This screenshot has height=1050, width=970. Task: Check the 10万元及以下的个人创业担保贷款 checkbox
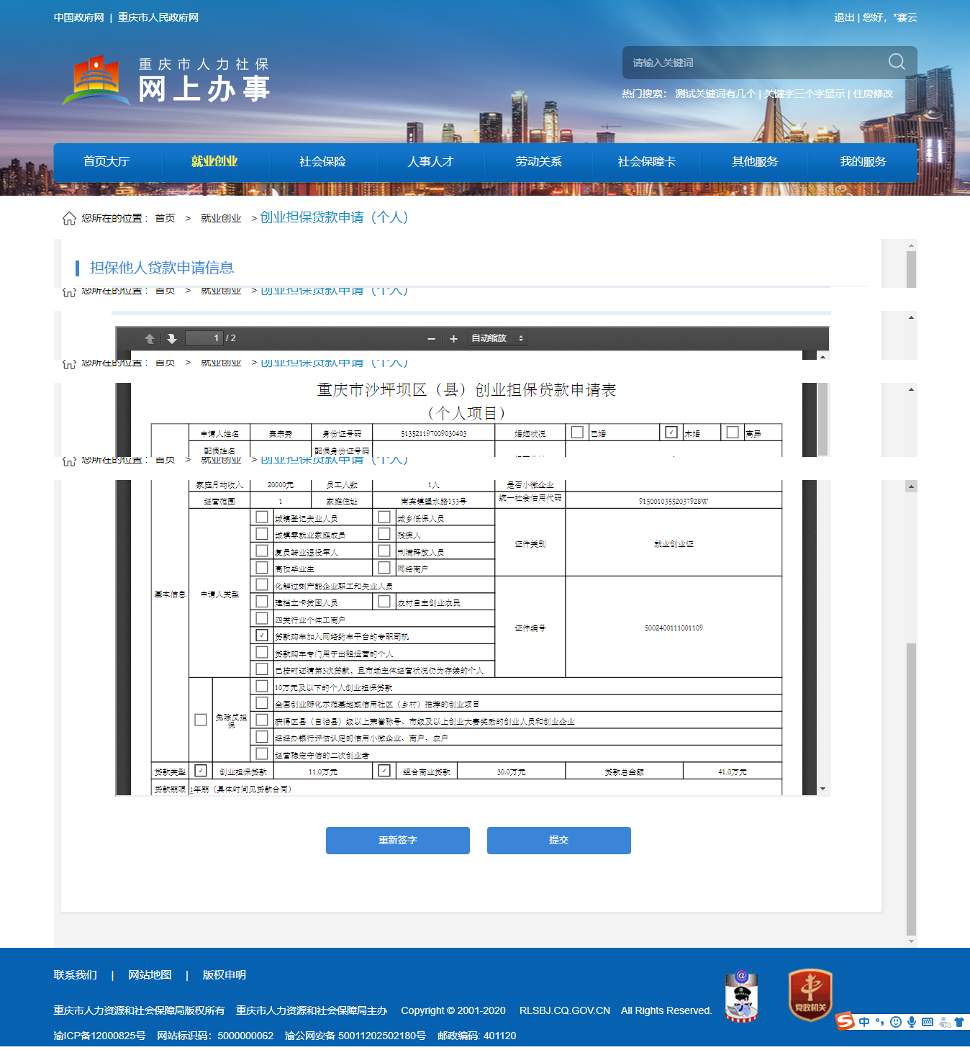tap(262, 687)
